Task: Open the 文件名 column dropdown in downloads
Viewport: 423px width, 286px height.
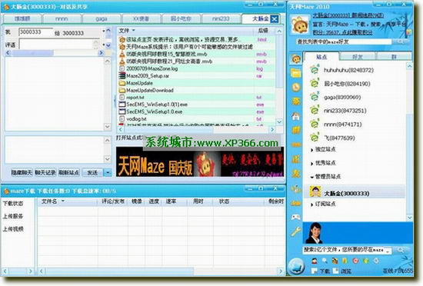Action: pos(63,201)
